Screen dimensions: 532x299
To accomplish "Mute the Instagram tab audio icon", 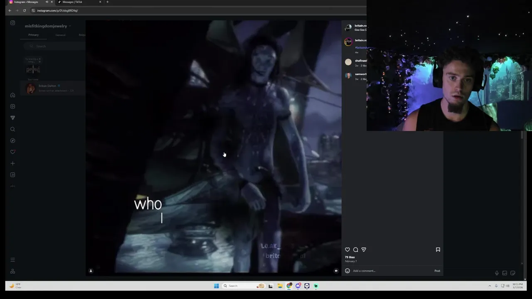I will [47, 2].
